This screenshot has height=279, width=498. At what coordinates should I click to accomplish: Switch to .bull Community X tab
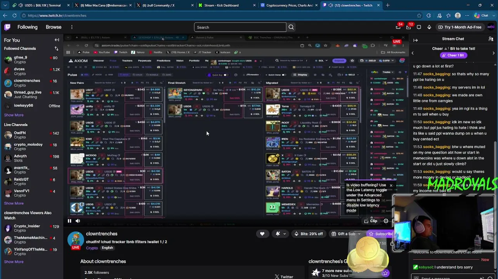coord(165,5)
